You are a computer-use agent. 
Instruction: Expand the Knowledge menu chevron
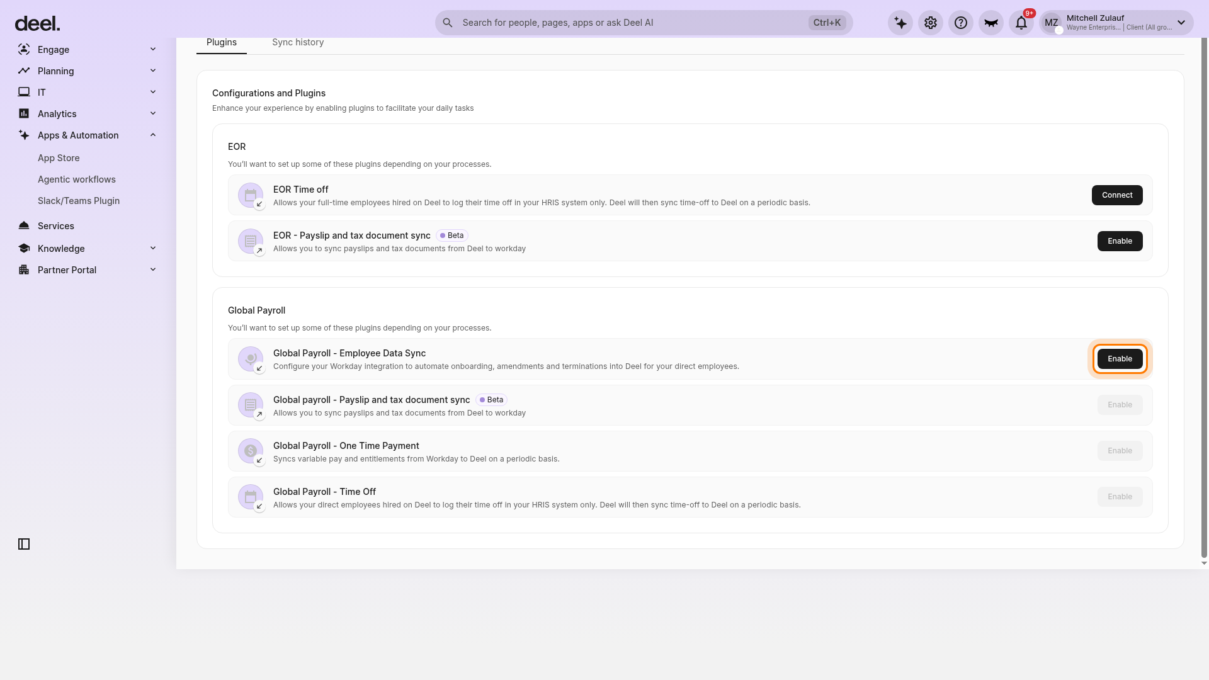pyautogui.click(x=153, y=248)
